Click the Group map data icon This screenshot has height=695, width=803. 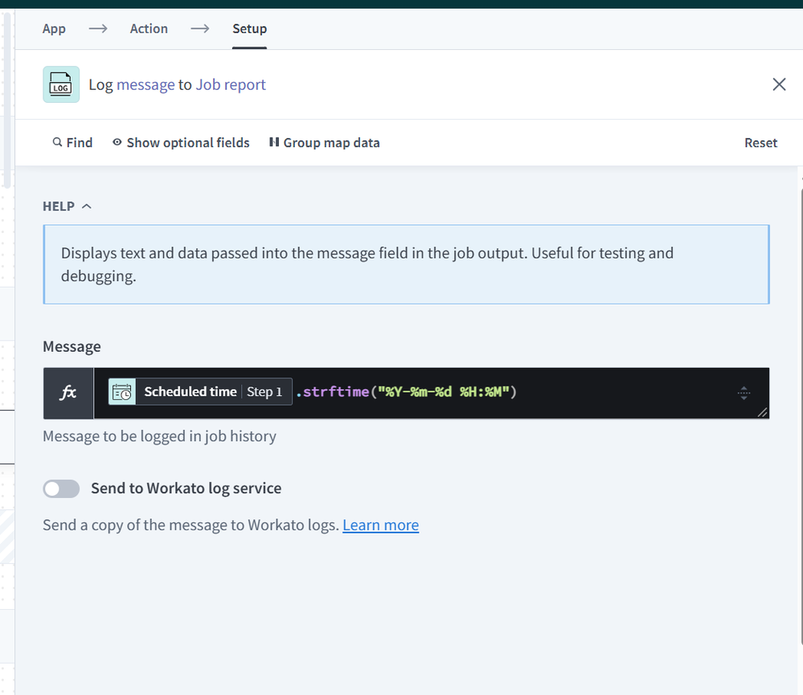tap(274, 141)
